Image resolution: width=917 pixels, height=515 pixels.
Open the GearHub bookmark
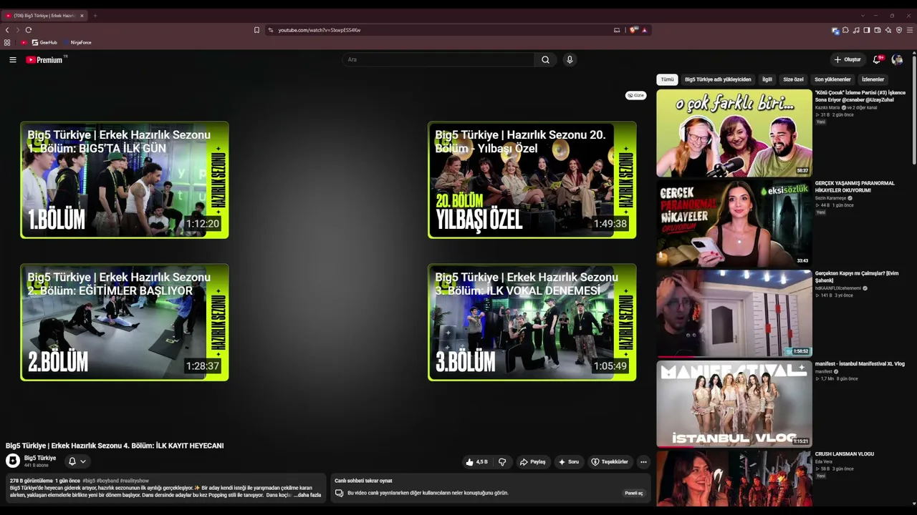click(44, 43)
